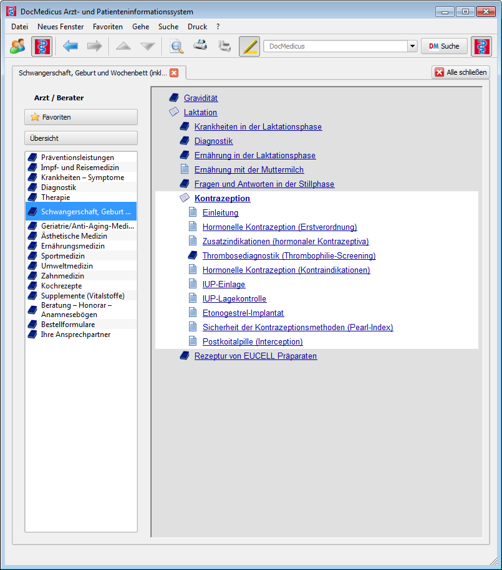Image resolution: width=502 pixels, height=570 pixels.
Task: Click the DM Suche button
Action: (x=444, y=46)
